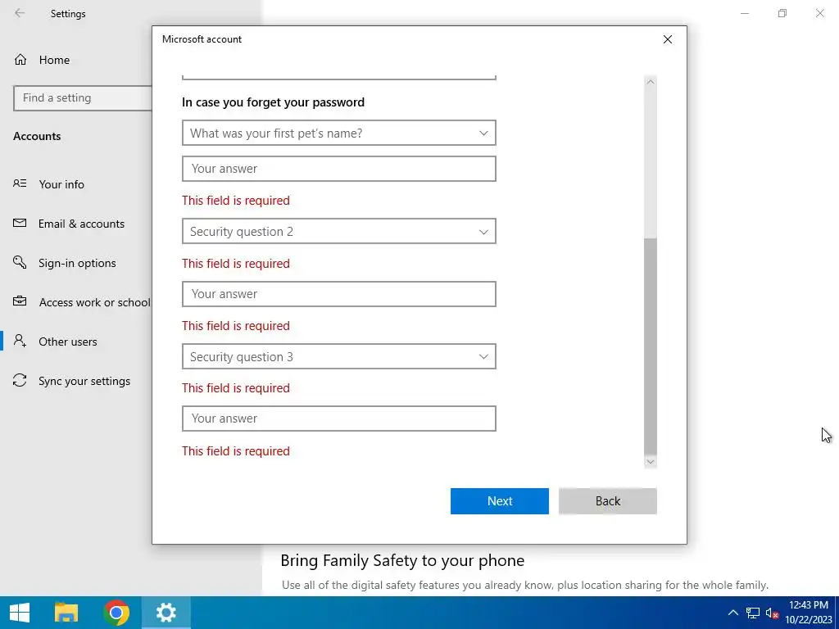Viewport: 839px width, 629px height.
Task: Expand the Security question 3 dropdown
Action: click(338, 356)
